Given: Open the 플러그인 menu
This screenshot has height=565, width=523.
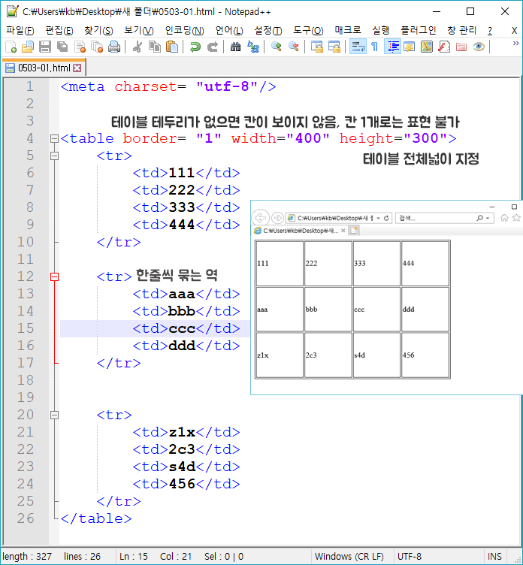Looking at the screenshot, I should tap(419, 30).
